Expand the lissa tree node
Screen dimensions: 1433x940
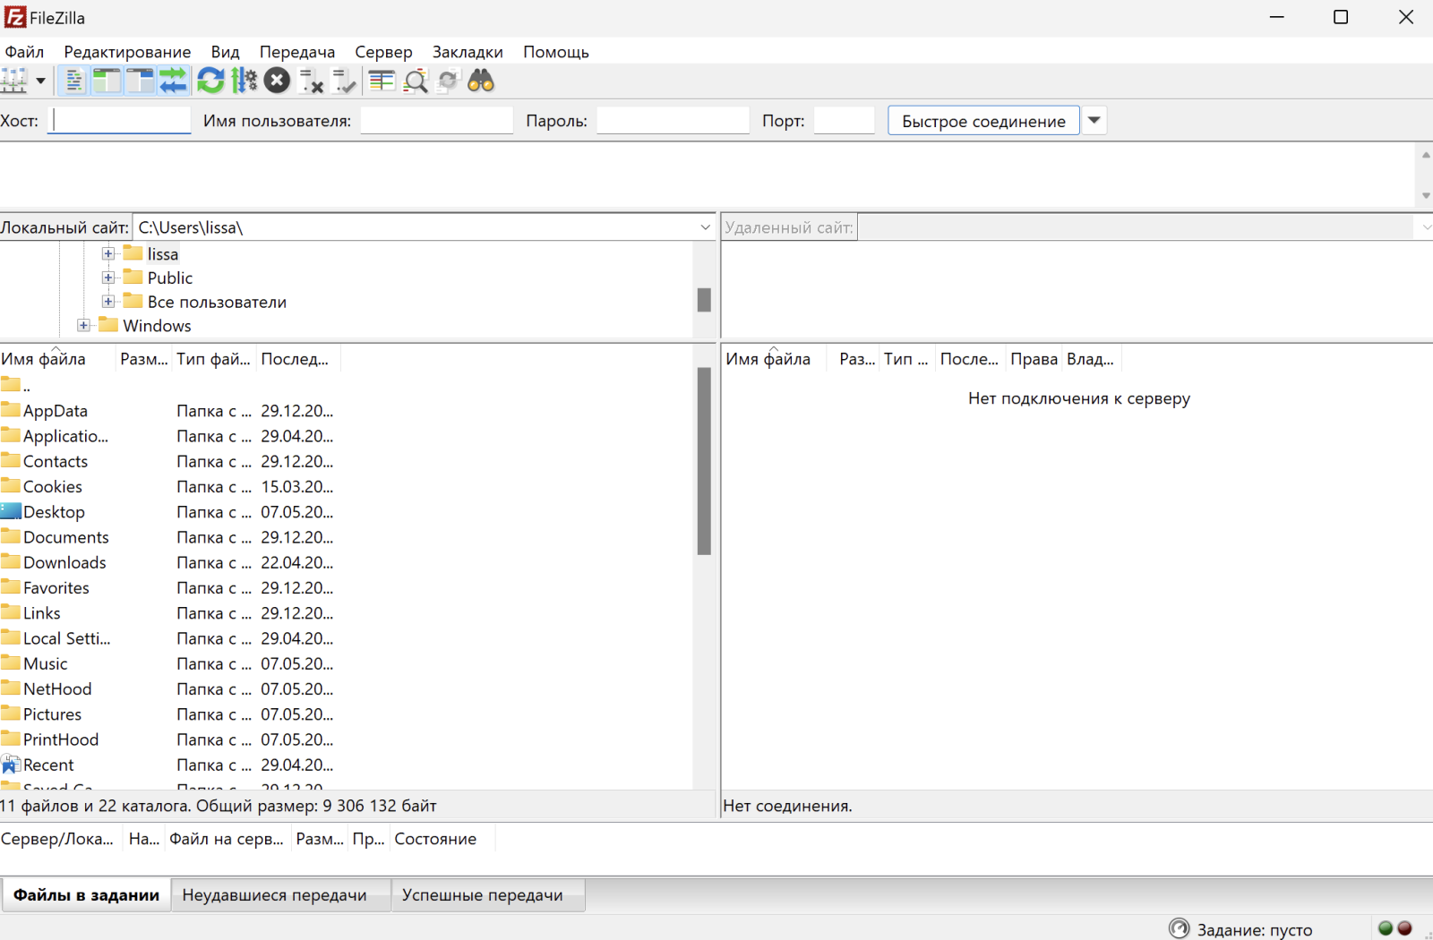click(108, 253)
